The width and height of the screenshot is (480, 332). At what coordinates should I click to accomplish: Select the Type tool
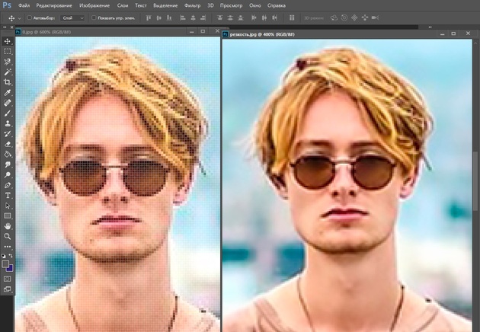coord(8,195)
